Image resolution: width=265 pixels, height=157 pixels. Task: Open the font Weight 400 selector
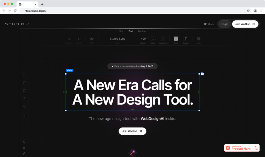point(143,39)
